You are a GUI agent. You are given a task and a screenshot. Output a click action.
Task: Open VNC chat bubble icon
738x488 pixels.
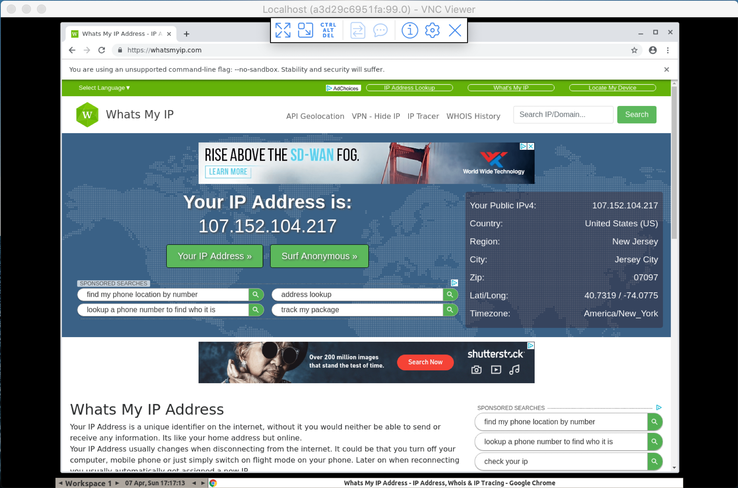click(380, 30)
